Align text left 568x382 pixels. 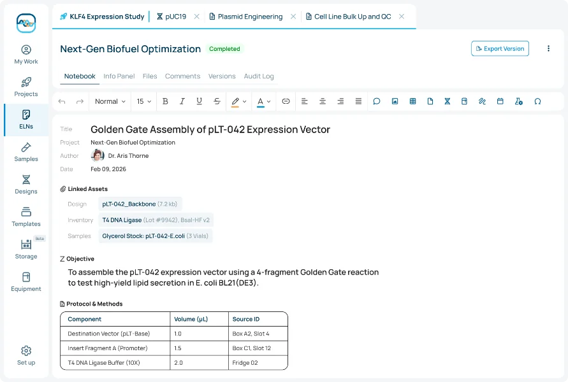point(304,101)
